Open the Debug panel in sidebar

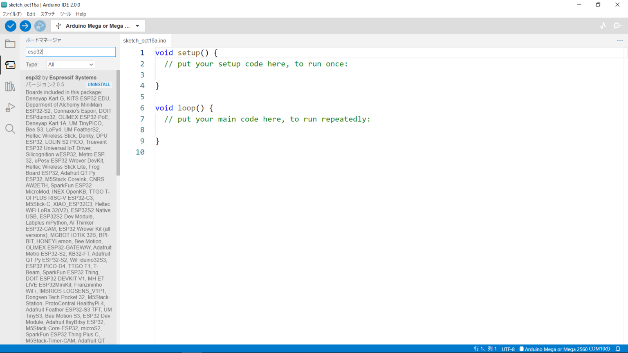point(10,107)
